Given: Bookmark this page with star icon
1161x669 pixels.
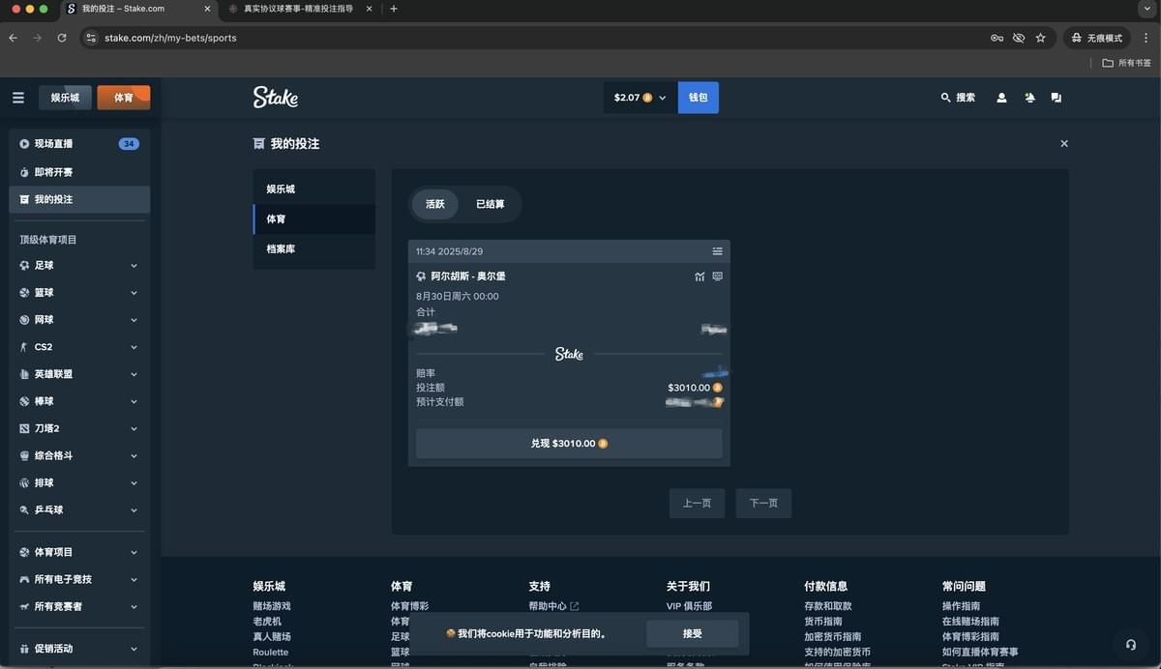Looking at the screenshot, I should [x=1040, y=38].
